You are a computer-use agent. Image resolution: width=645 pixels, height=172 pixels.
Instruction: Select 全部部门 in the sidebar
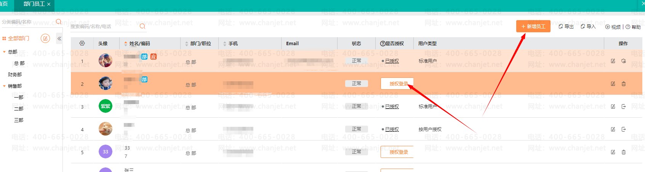18,38
